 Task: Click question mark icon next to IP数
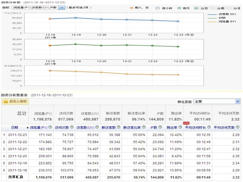click(160, 127)
